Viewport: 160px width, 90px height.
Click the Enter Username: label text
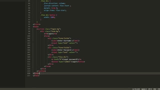point(65,41)
